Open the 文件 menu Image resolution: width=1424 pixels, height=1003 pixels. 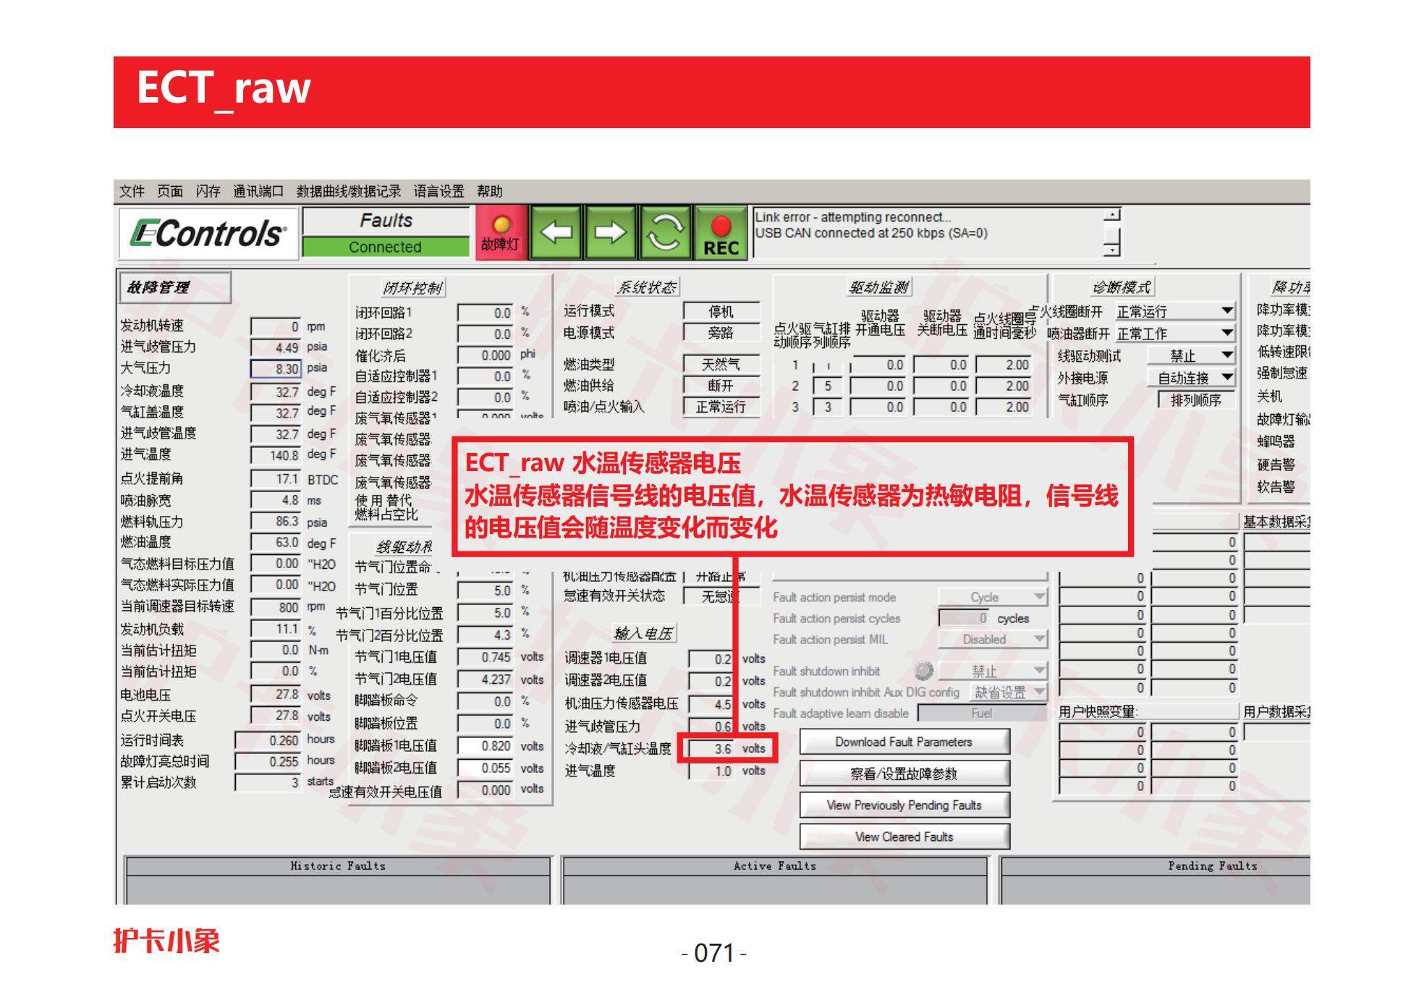coord(132,191)
